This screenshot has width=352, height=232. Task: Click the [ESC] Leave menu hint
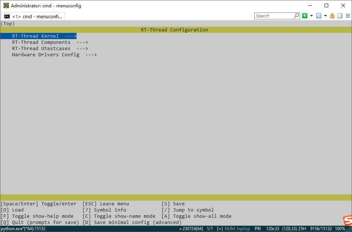(x=106, y=204)
